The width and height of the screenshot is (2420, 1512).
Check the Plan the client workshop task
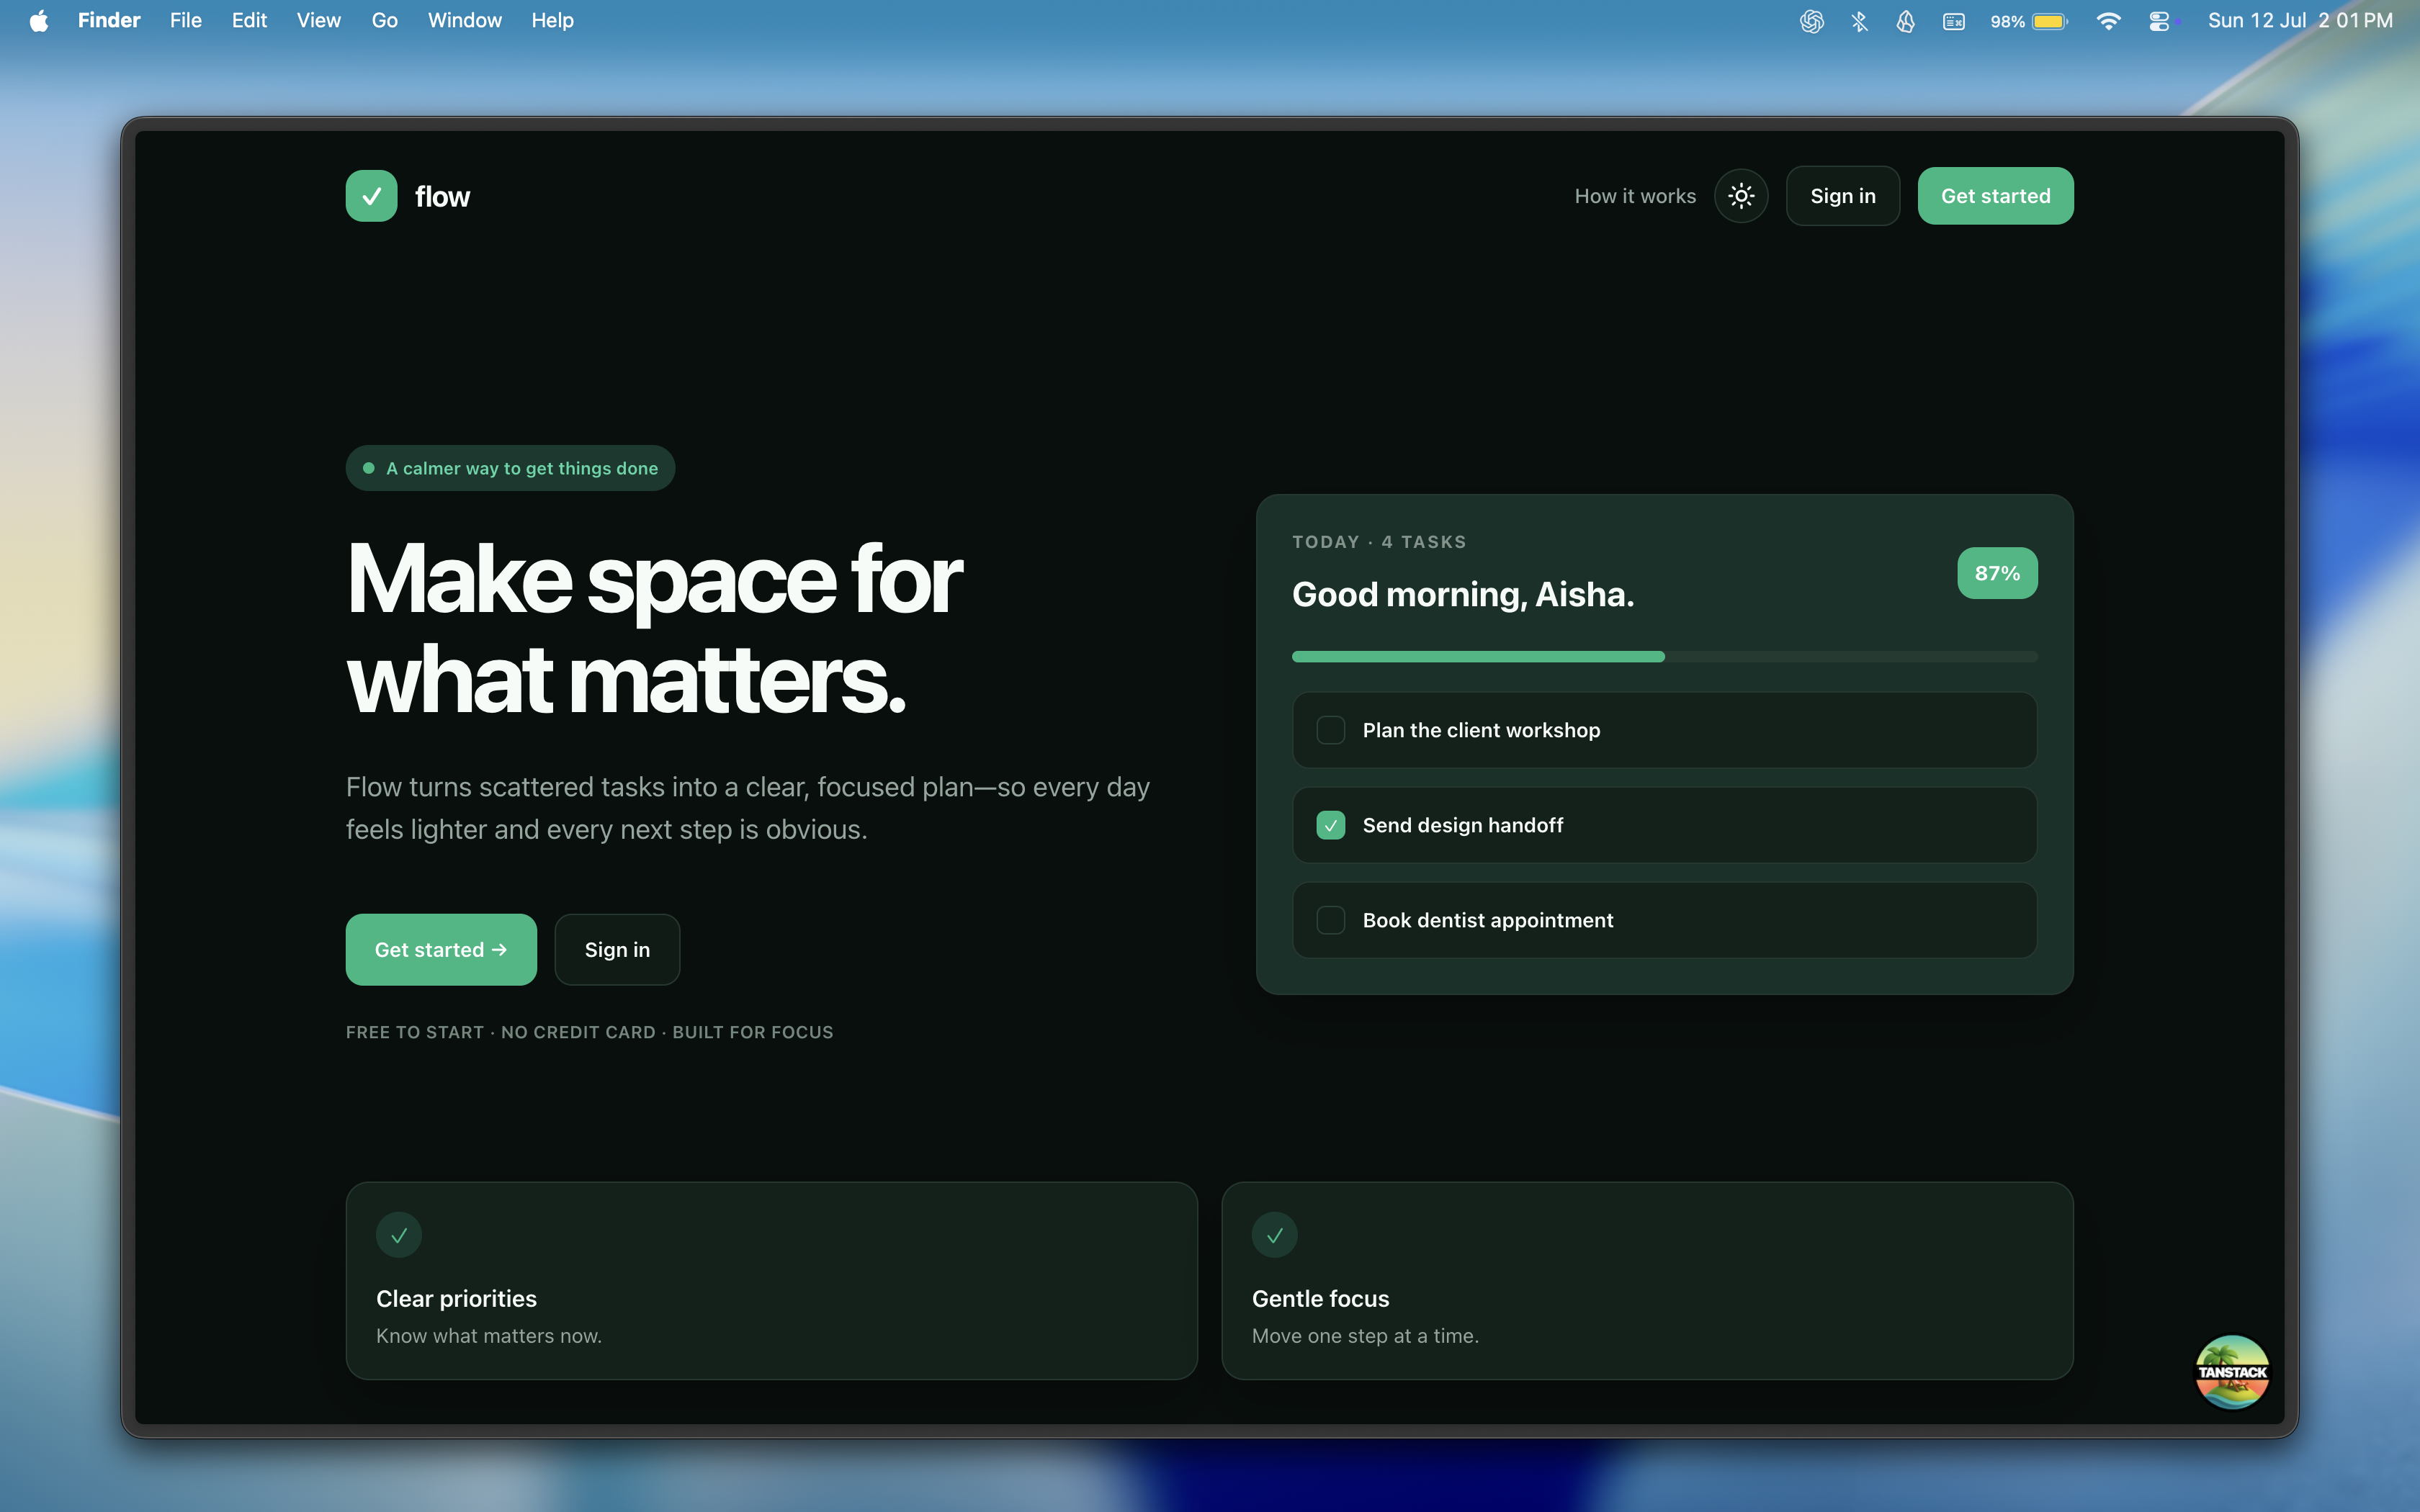pyautogui.click(x=1330, y=730)
